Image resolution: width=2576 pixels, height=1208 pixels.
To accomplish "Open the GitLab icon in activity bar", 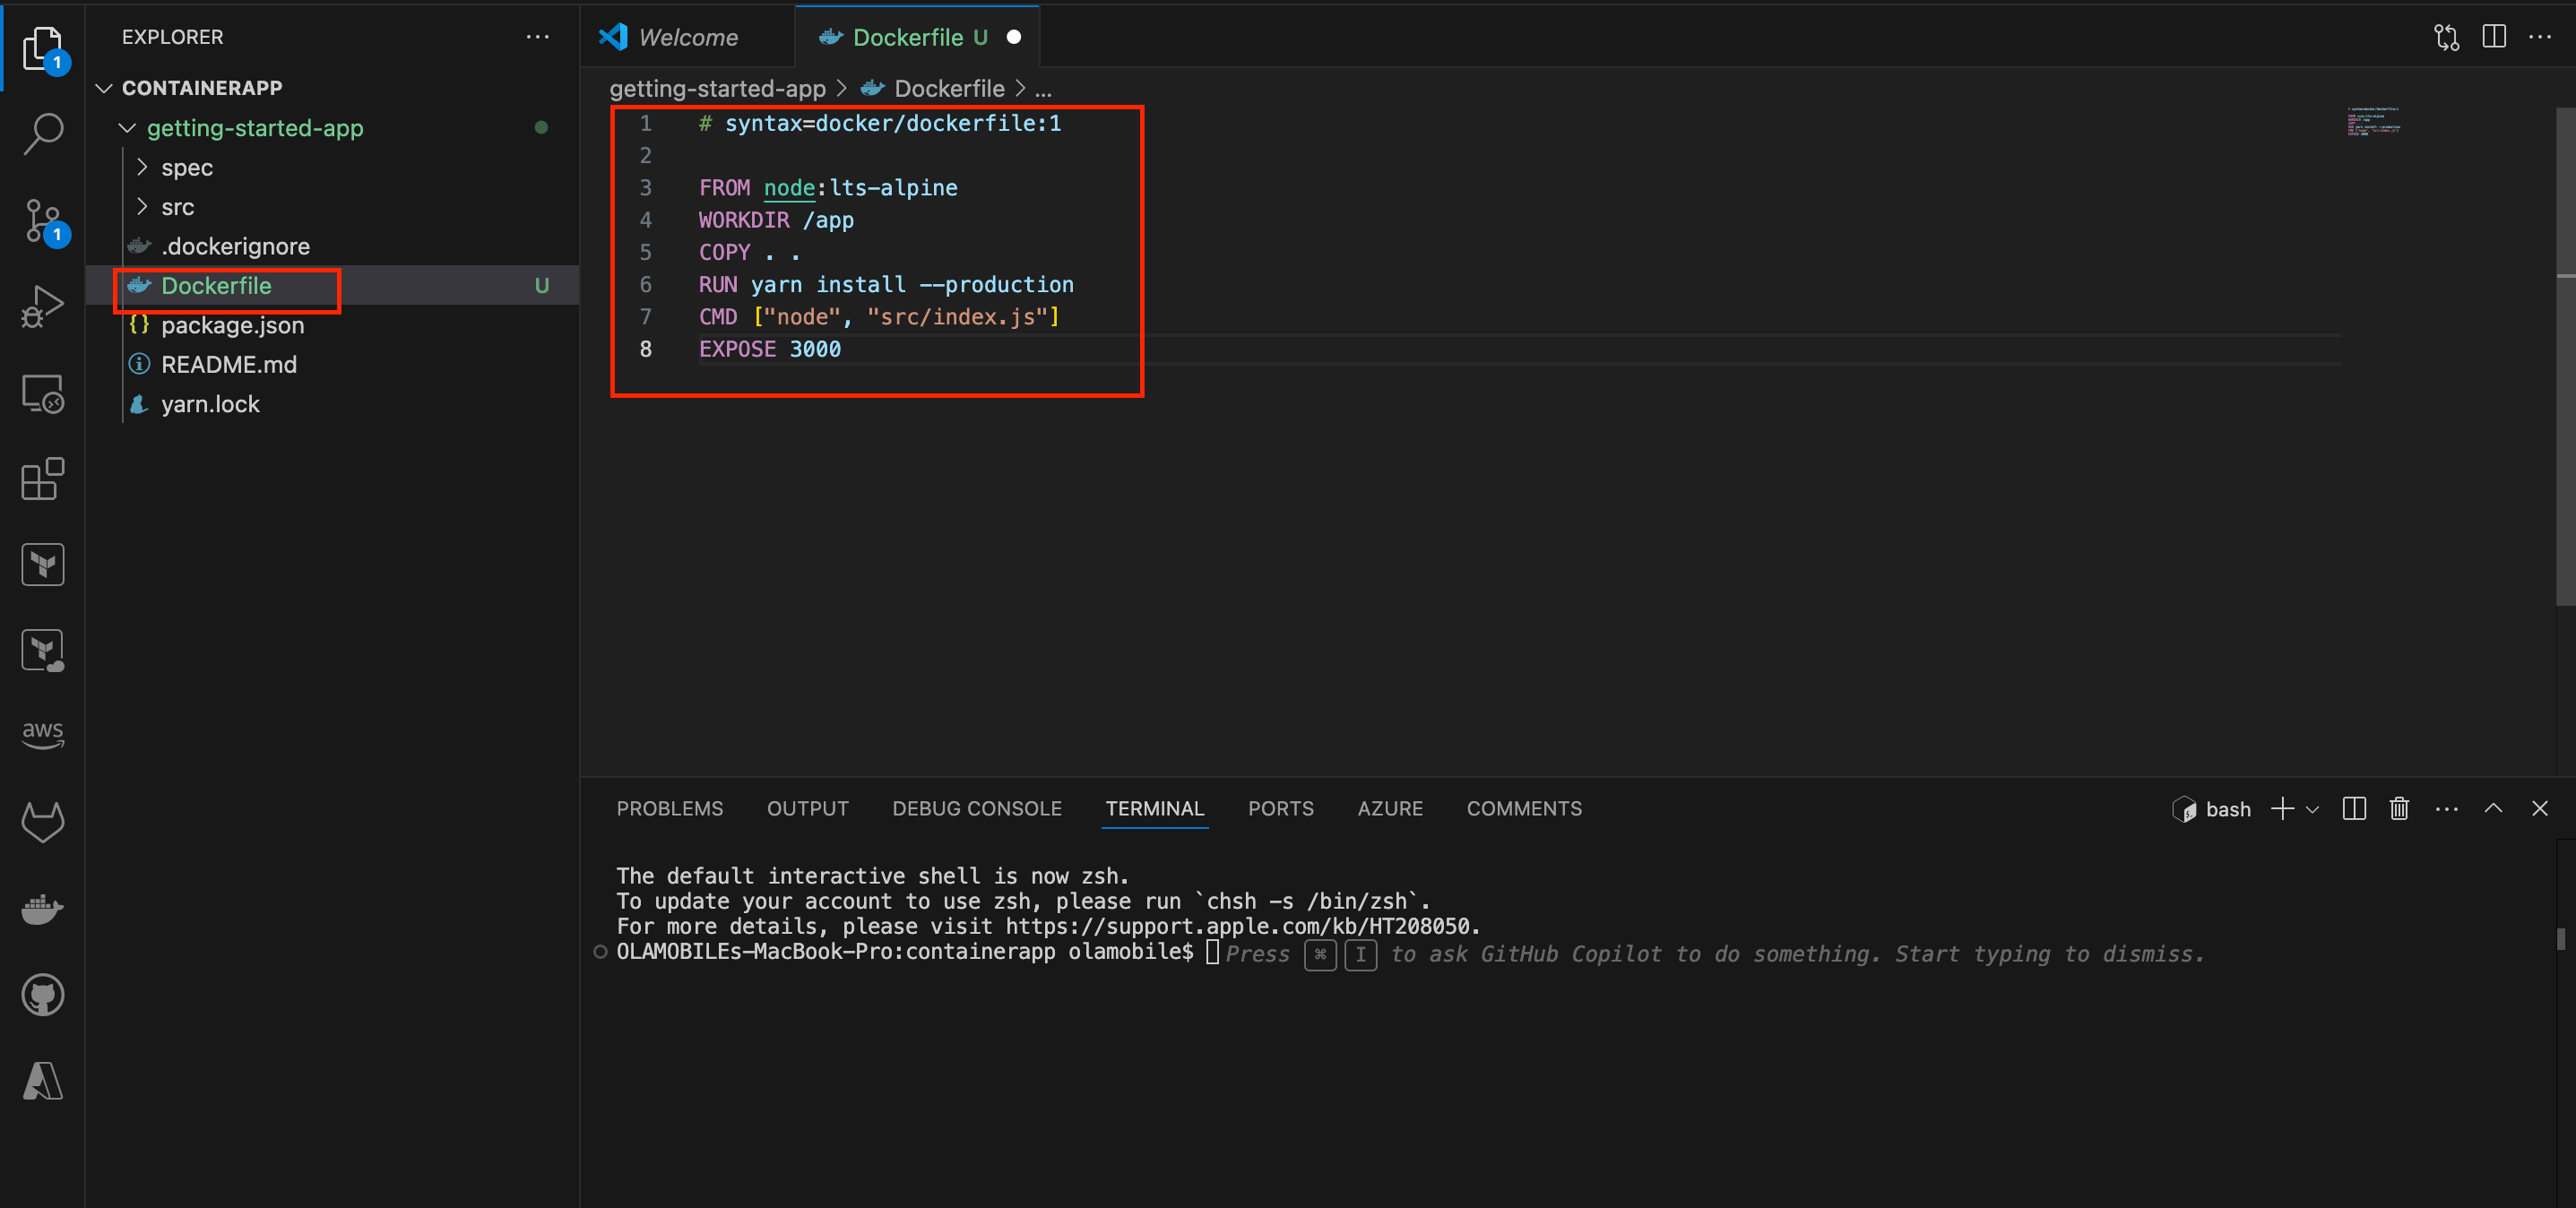I will [x=43, y=822].
